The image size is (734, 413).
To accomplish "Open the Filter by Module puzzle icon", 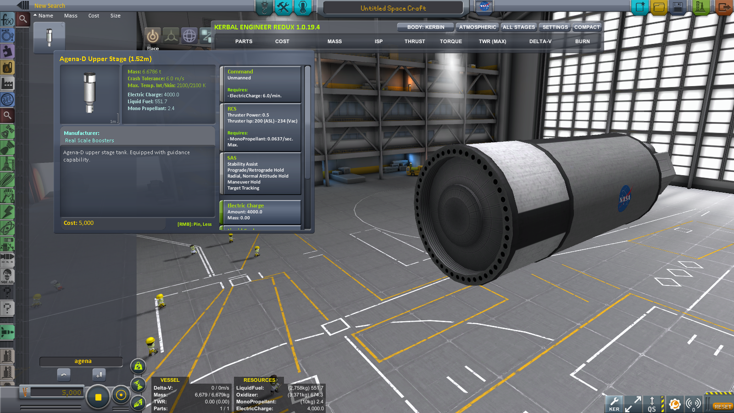I will pyautogui.click(x=7, y=51).
